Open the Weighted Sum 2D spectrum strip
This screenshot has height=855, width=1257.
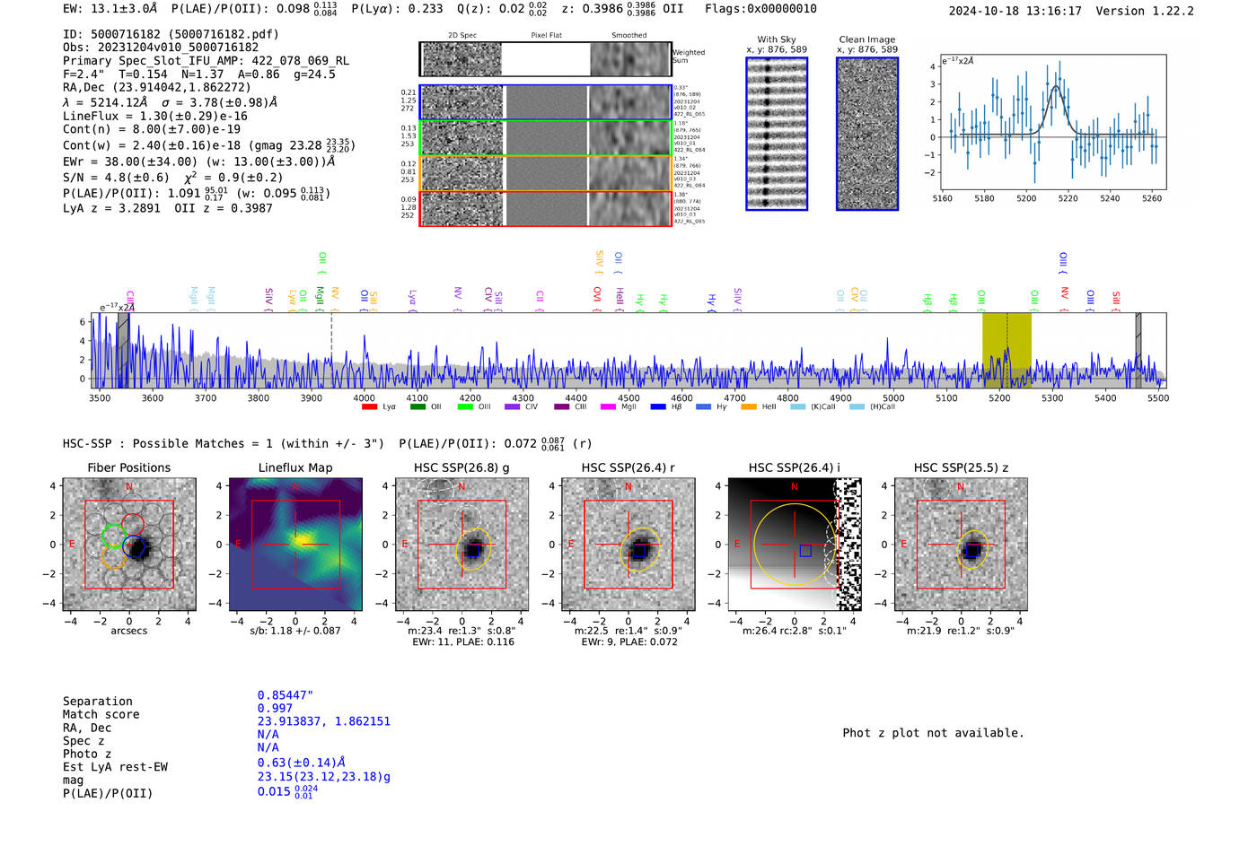pyautogui.click(x=545, y=59)
